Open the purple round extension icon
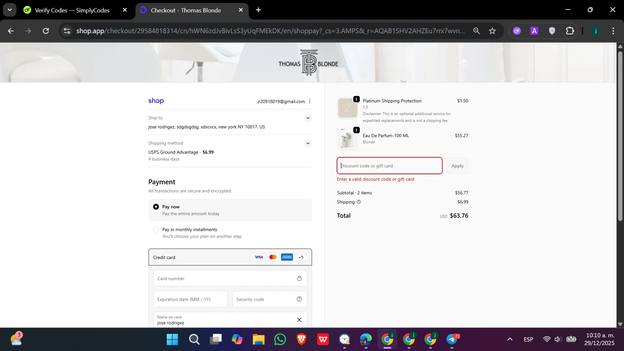Image resolution: width=624 pixels, height=351 pixels. click(517, 31)
